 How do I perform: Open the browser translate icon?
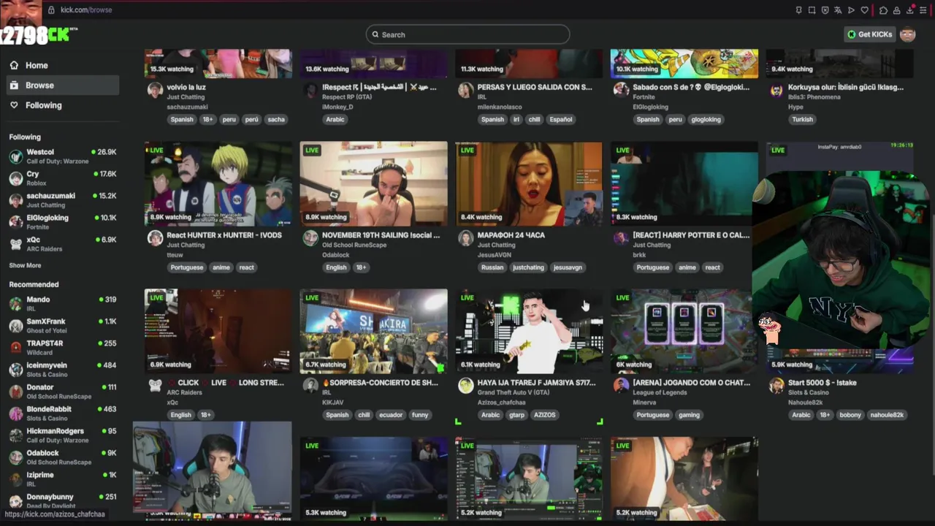(x=838, y=10)
